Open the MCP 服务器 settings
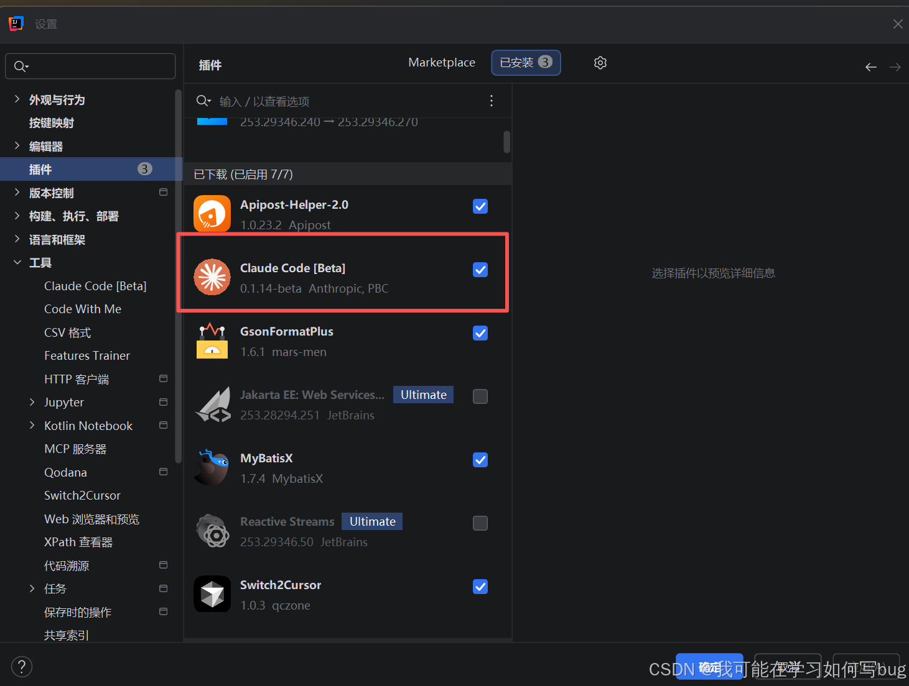The width and height of the screenshot is (909, 686). (x=75, y=449)
